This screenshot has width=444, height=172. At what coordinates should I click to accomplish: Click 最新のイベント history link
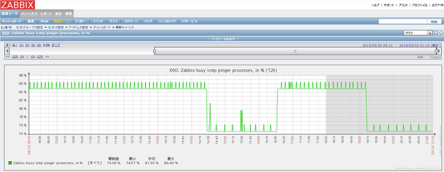click(x=125, y=27)
